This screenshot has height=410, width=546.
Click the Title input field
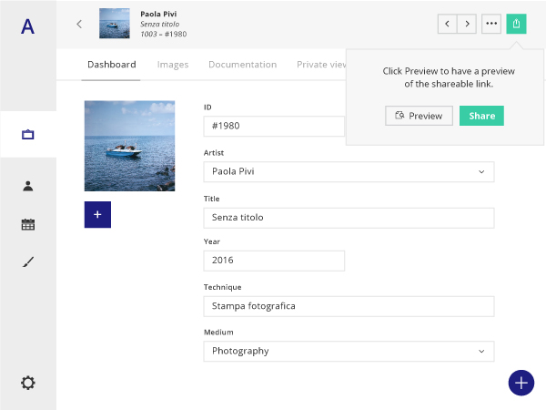349,218
